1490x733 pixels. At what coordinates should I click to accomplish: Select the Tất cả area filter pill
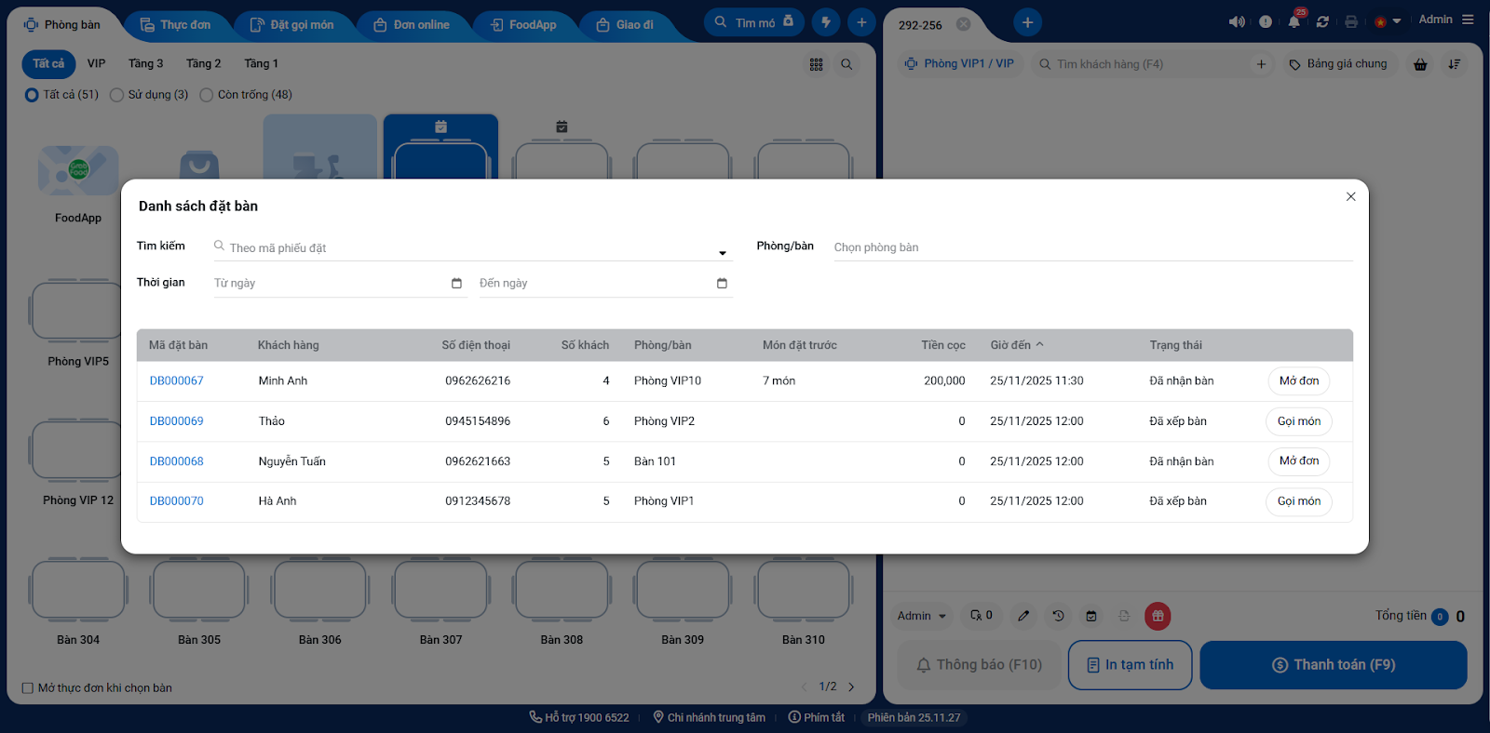pos(48,63)
